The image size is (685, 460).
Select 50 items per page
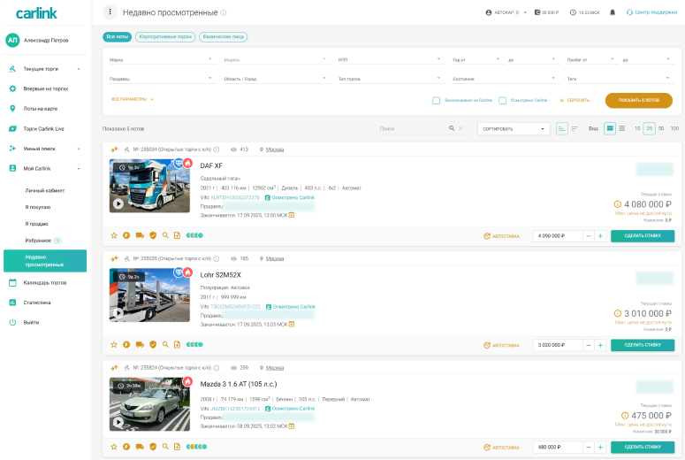(661, 128)
